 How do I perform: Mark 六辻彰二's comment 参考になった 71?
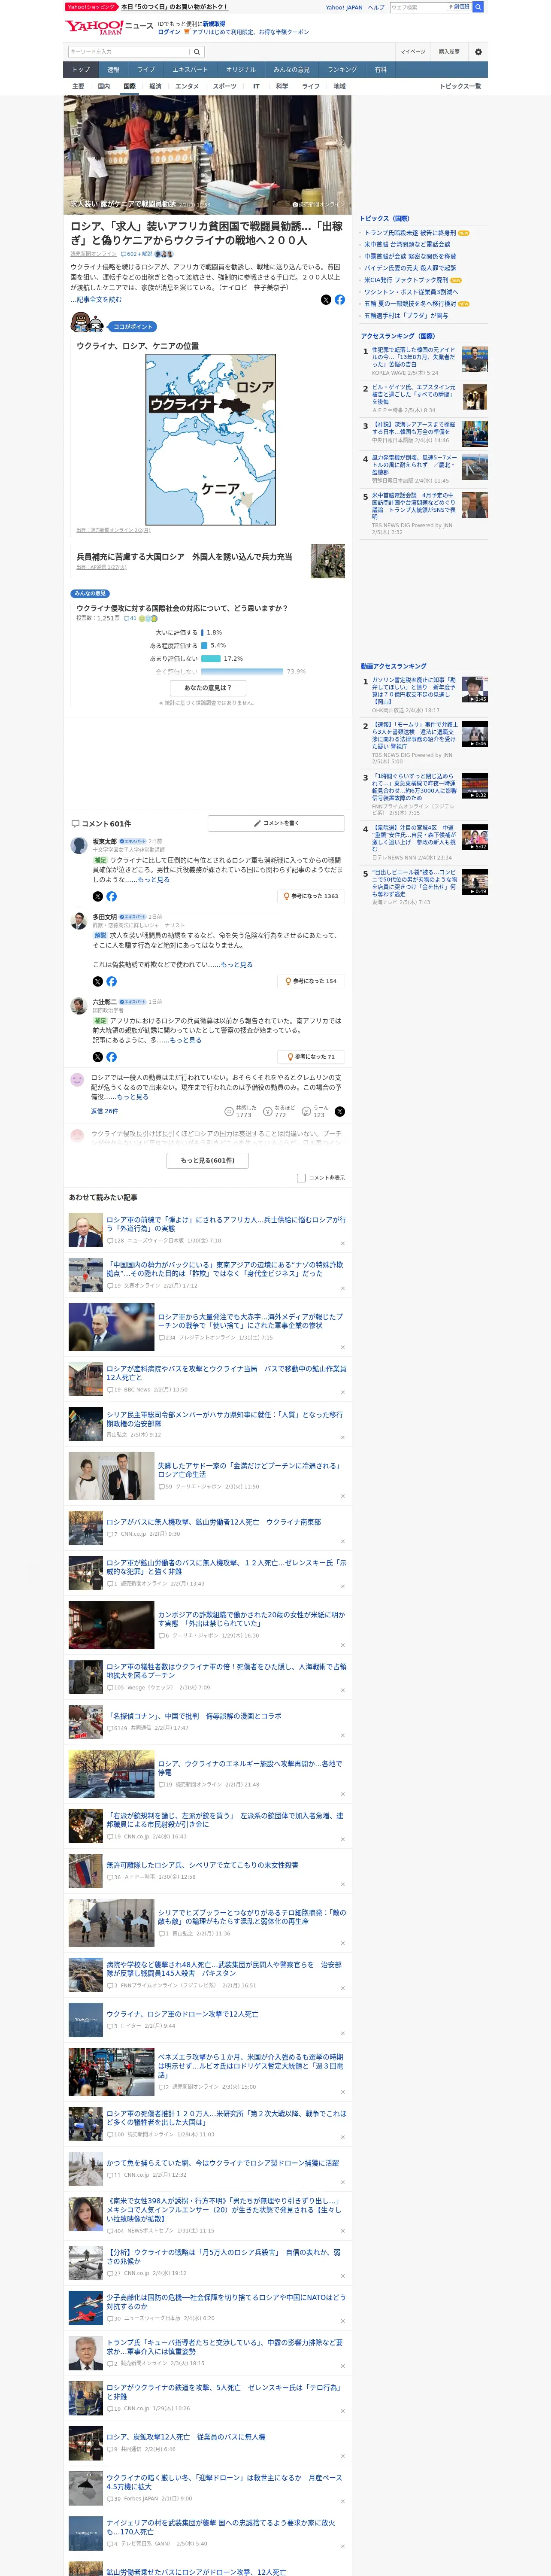tap(311, 1057)
